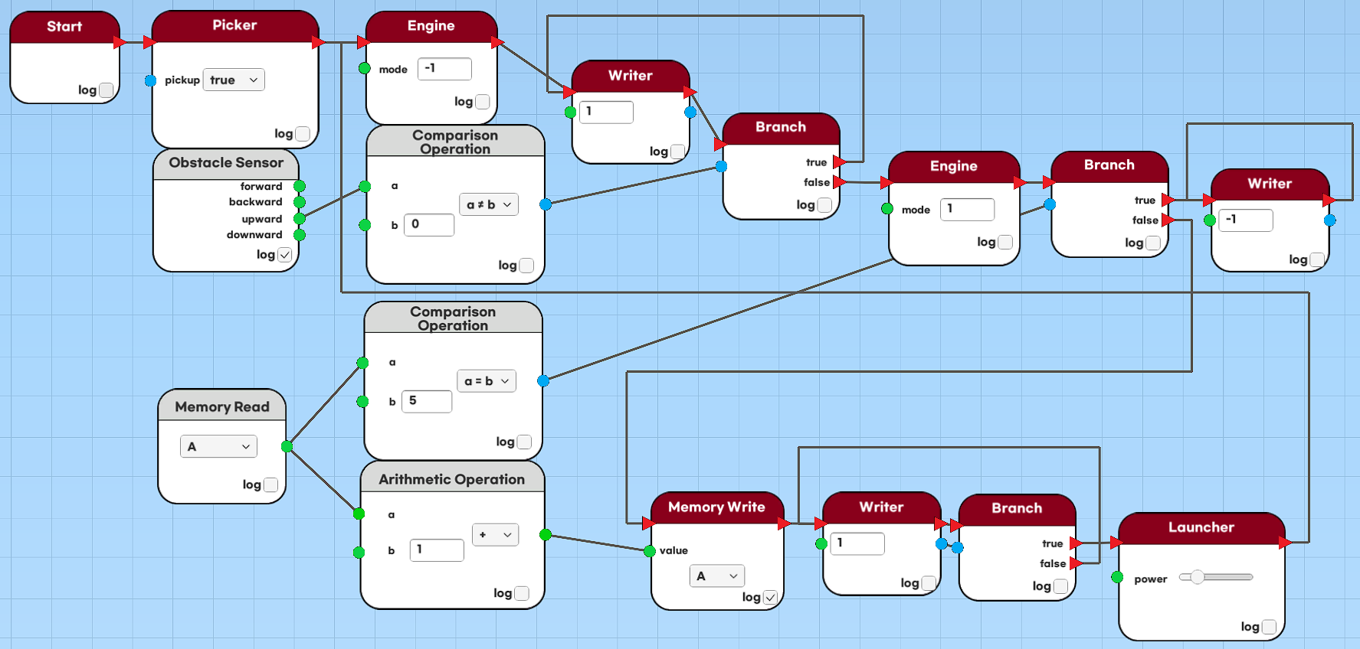Viewport: 1360px width, 649px height.
Task: Click the Picker node's red output arrow
Action: click(x=318, y=43)
